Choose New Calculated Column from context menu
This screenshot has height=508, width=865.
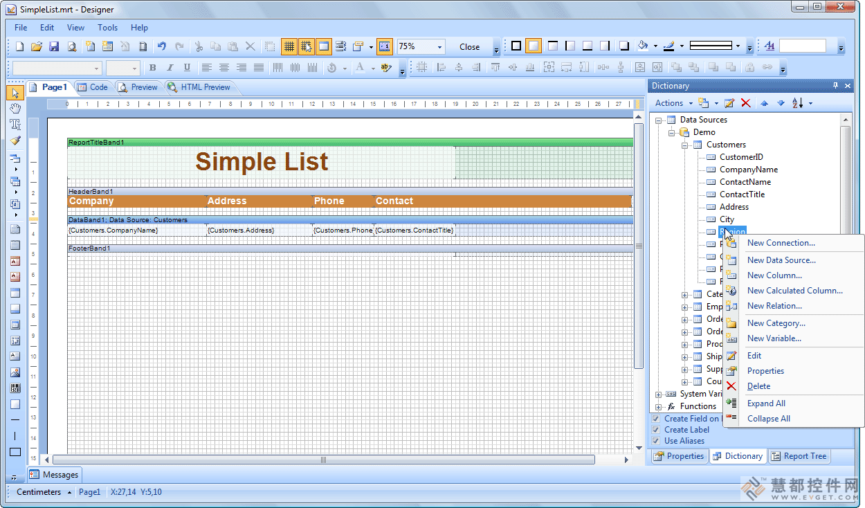tap(795, 291)
